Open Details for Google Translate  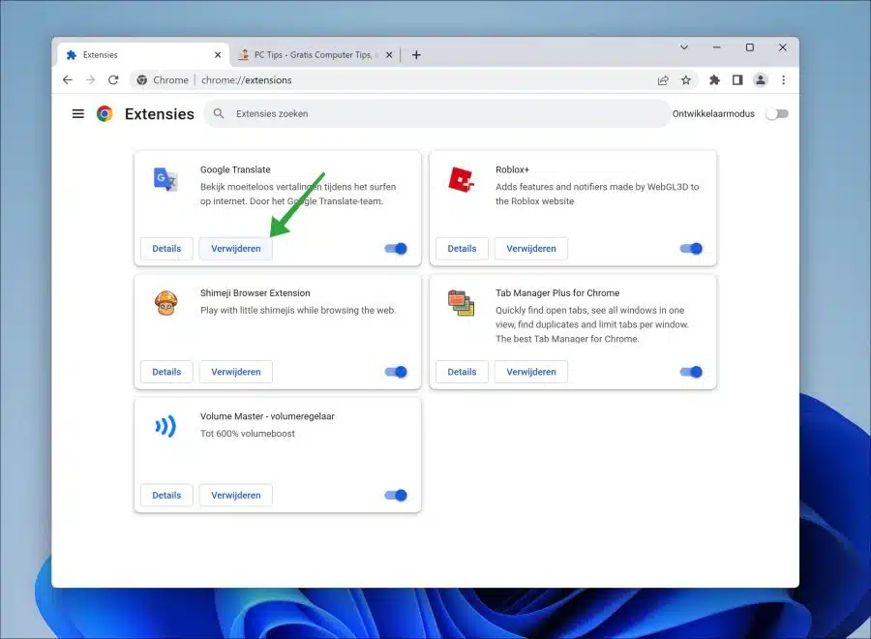click(x=166, y=249)
